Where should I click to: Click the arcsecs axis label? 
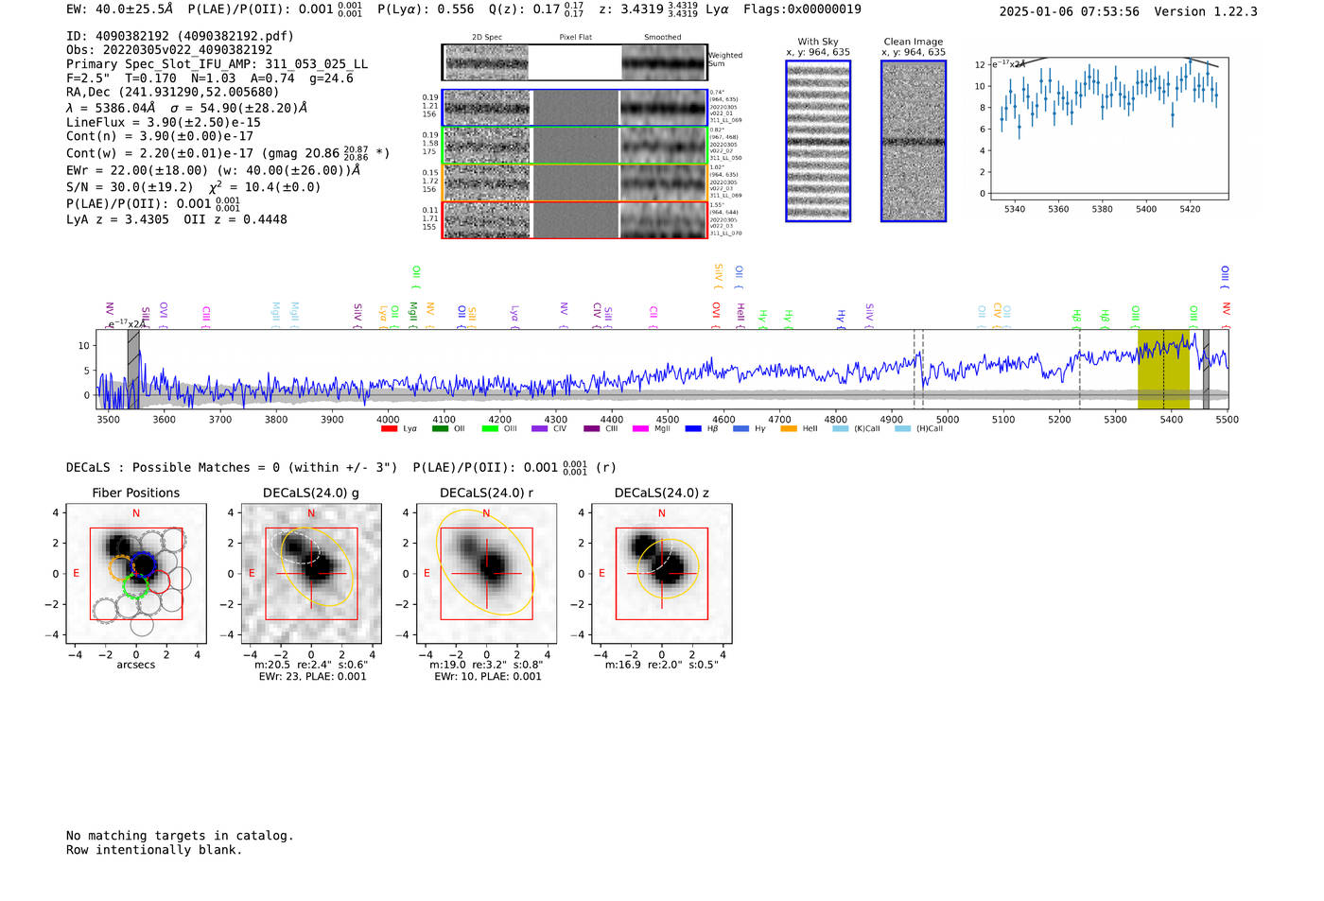[136, 665]
